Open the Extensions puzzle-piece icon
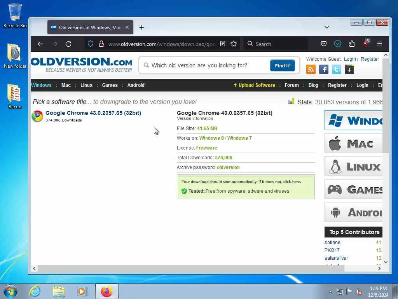This screenshot has width=398, height=299. [352, 44]
